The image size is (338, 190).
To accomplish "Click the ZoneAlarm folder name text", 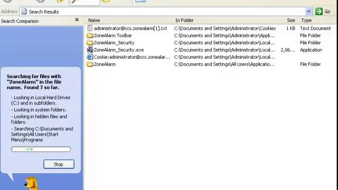I will 105,64.
